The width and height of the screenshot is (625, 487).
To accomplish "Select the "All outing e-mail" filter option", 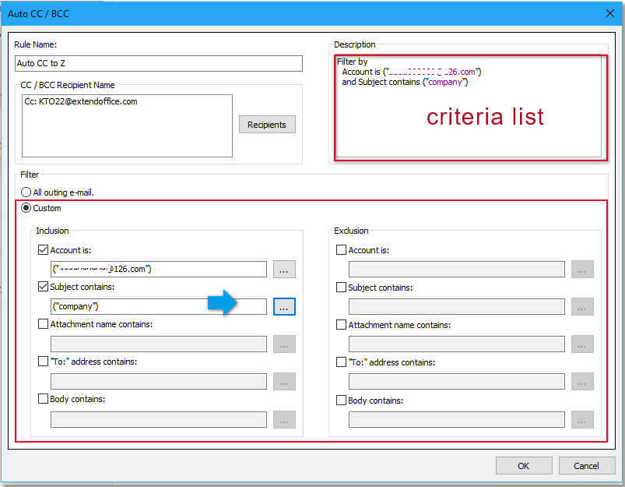I will [x=26, y=192].
